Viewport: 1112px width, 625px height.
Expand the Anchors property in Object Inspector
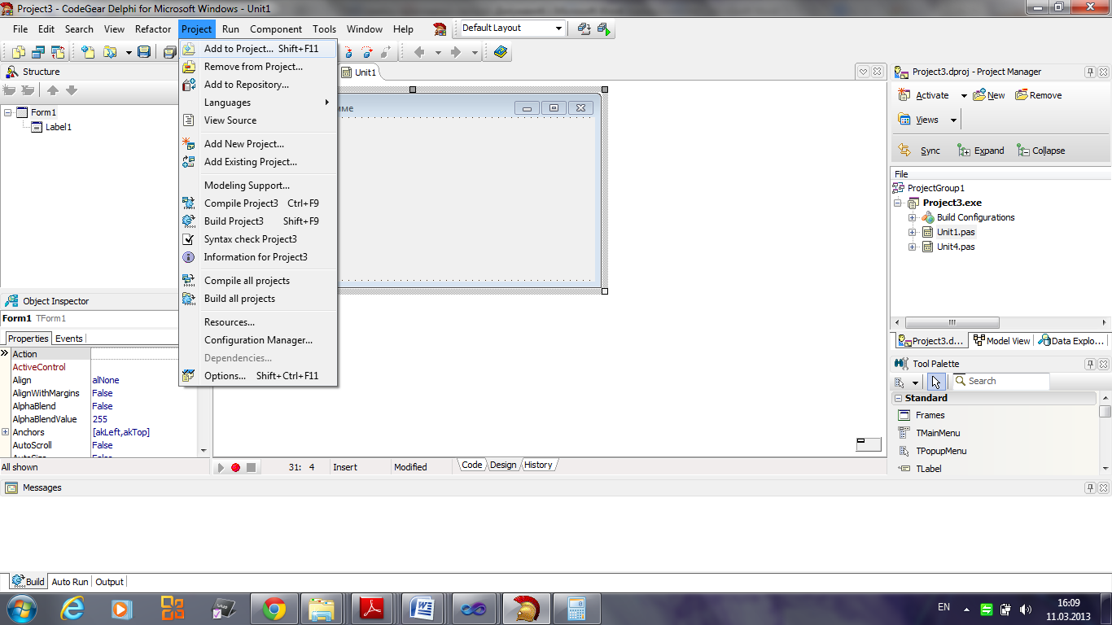6,432
